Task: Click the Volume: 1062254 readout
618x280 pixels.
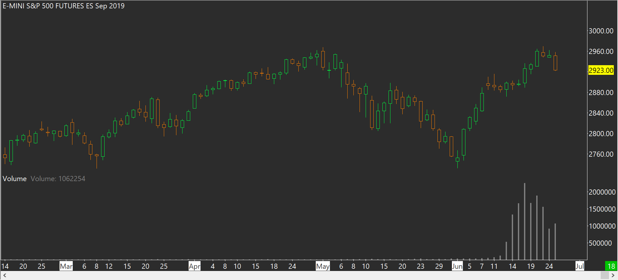Action: 58,179
